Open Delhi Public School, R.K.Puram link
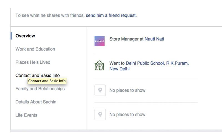This screenshot has height=139, width=222. point(157,63)
